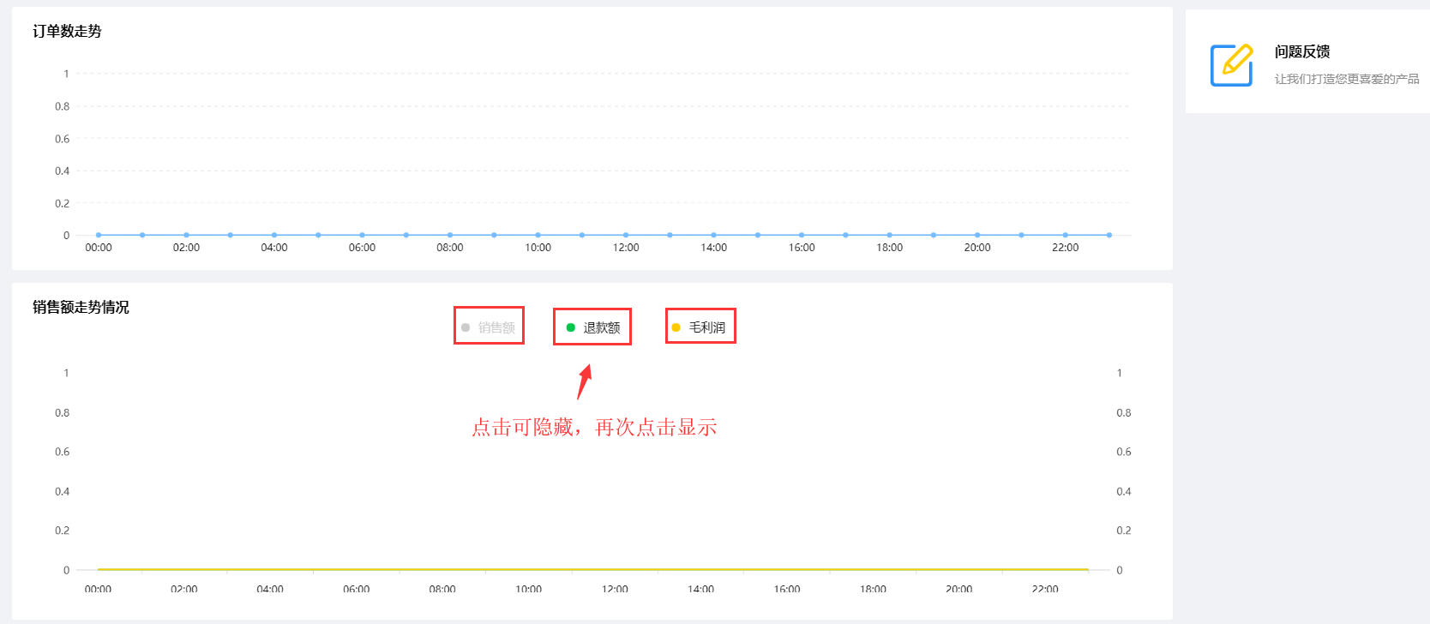Click the 让我们打造您更喜爱的产品 subtitle text
The height and width of the screenshot is (624, 1430).
[1346, 79]
